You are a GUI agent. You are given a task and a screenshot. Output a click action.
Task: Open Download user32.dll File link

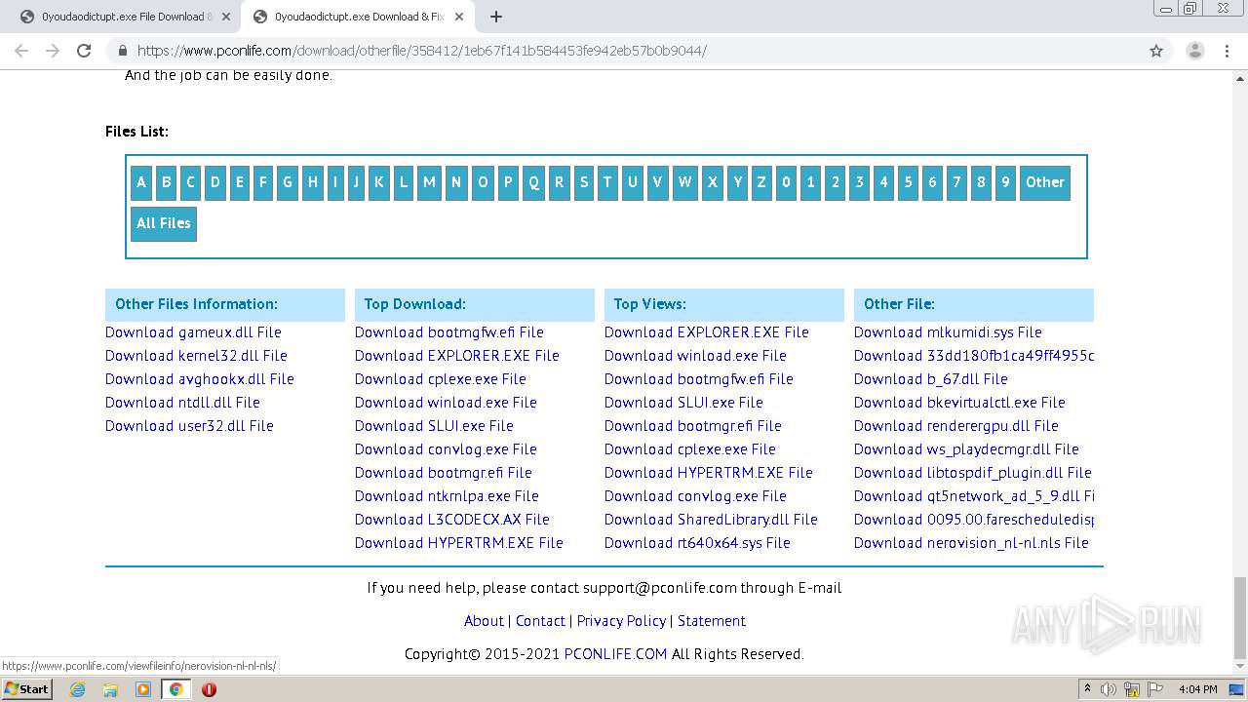[x=189, y=426]
